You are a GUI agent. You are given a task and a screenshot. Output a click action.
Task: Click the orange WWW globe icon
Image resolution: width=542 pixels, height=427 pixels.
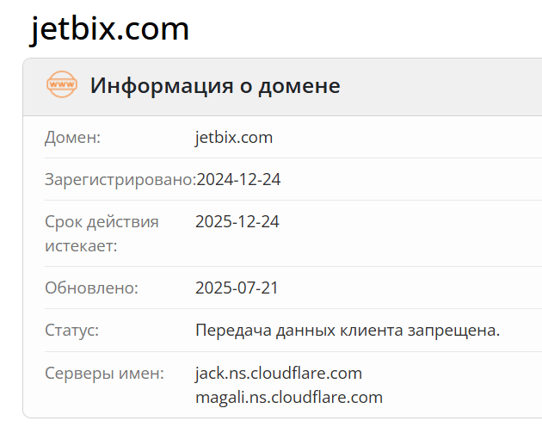[62, 85]
